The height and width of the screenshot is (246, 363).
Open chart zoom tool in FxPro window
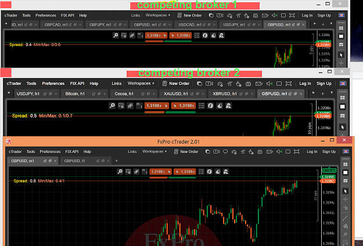[x=120, y=172]
